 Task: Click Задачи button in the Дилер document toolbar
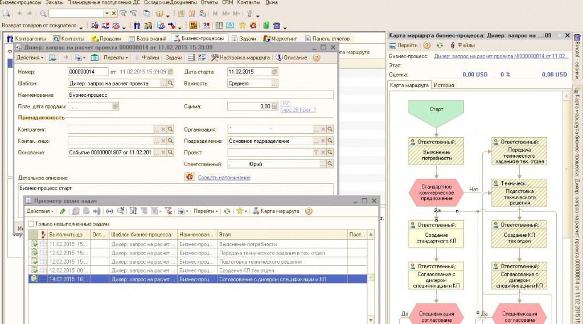(x=174, y=58)
